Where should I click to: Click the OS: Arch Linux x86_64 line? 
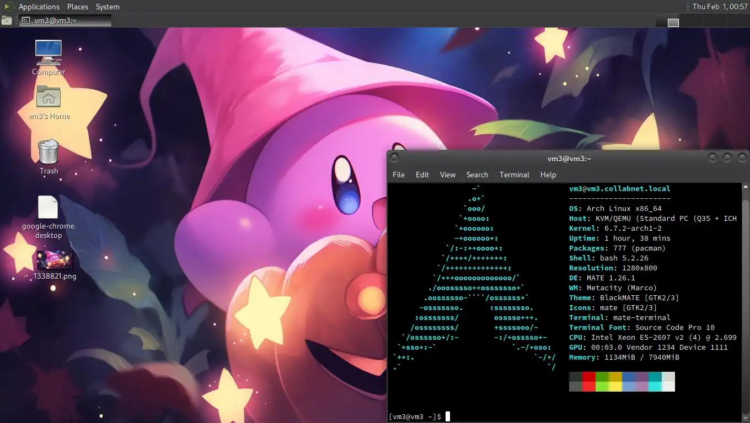(x=615, y=209)
